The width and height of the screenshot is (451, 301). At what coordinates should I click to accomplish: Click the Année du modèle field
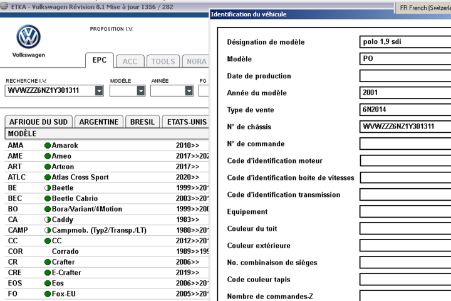(x=405, y=93)
